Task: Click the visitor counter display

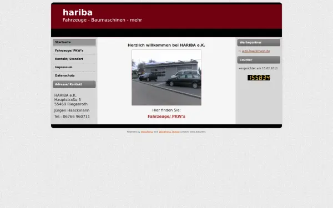Action: [x=259, y=78]
